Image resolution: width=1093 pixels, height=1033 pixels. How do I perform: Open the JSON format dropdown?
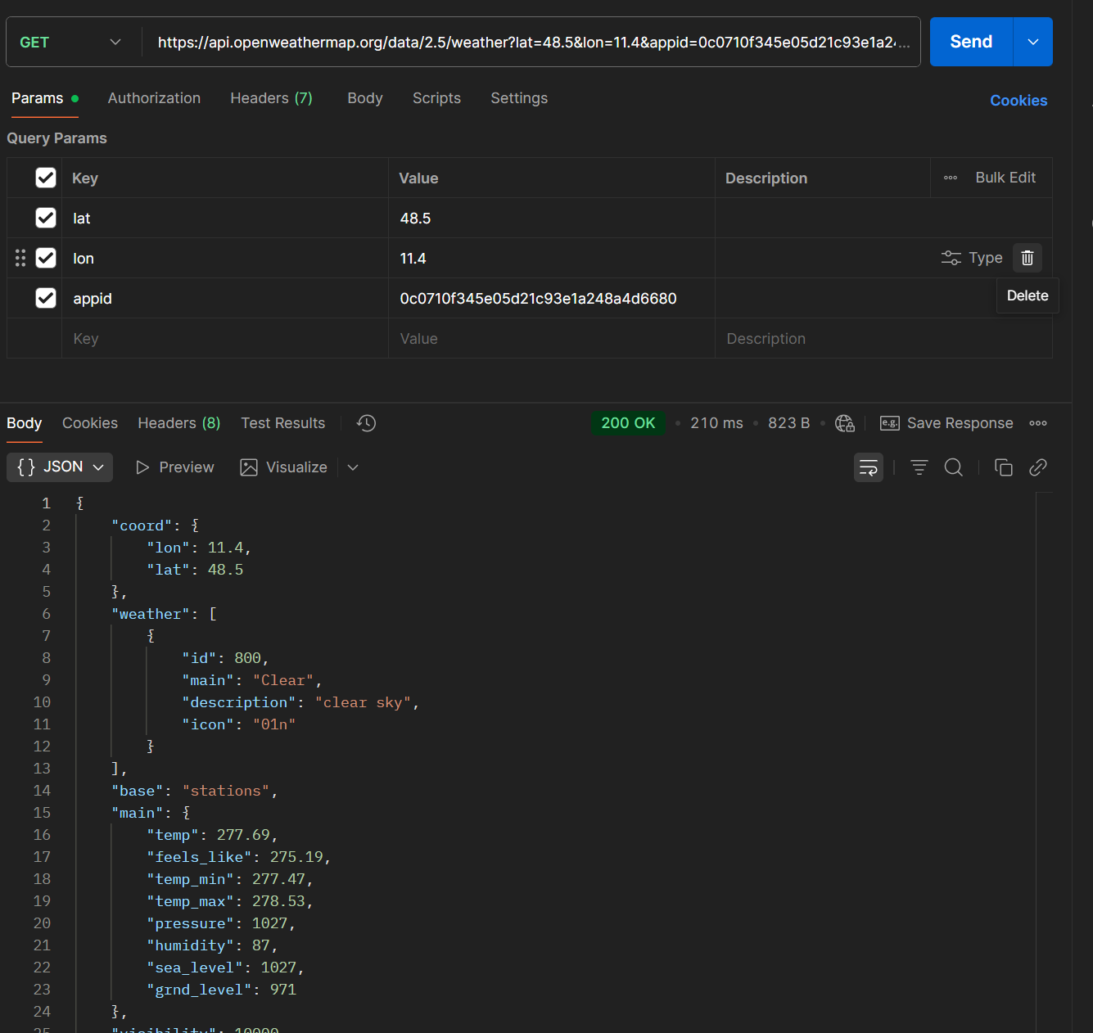tap(60, 467)
